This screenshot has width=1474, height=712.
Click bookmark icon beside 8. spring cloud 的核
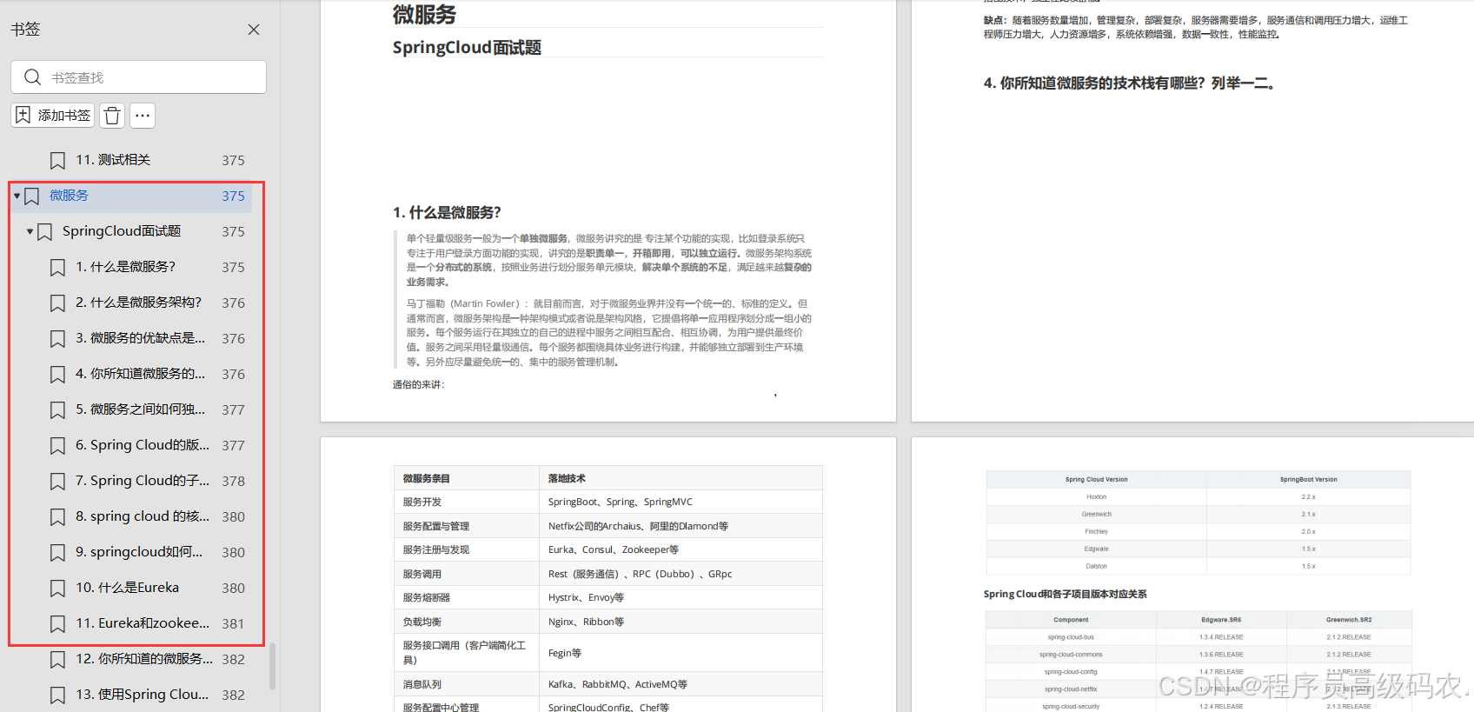(x=57, y=517)
